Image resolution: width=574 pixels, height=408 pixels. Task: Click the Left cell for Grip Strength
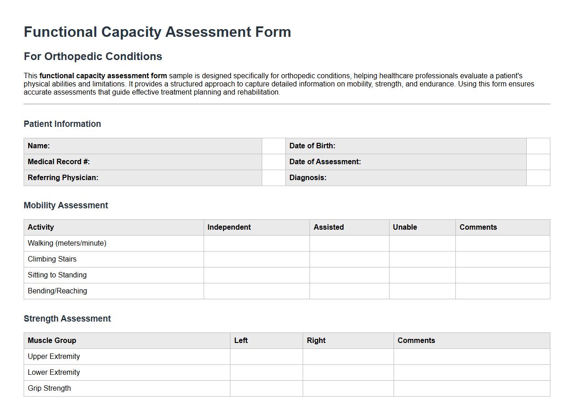click(x=266, y=388)
